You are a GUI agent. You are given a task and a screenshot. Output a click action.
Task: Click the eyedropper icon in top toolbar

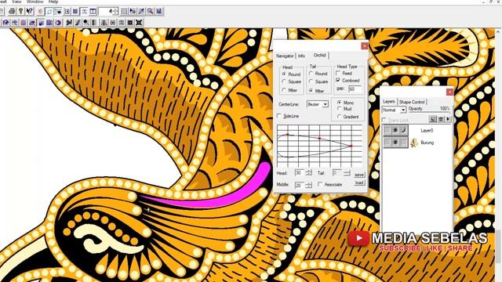click(x=141, y=11)
